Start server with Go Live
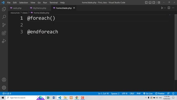Screen dimensions: 177x100 click(x=148, y=94)
